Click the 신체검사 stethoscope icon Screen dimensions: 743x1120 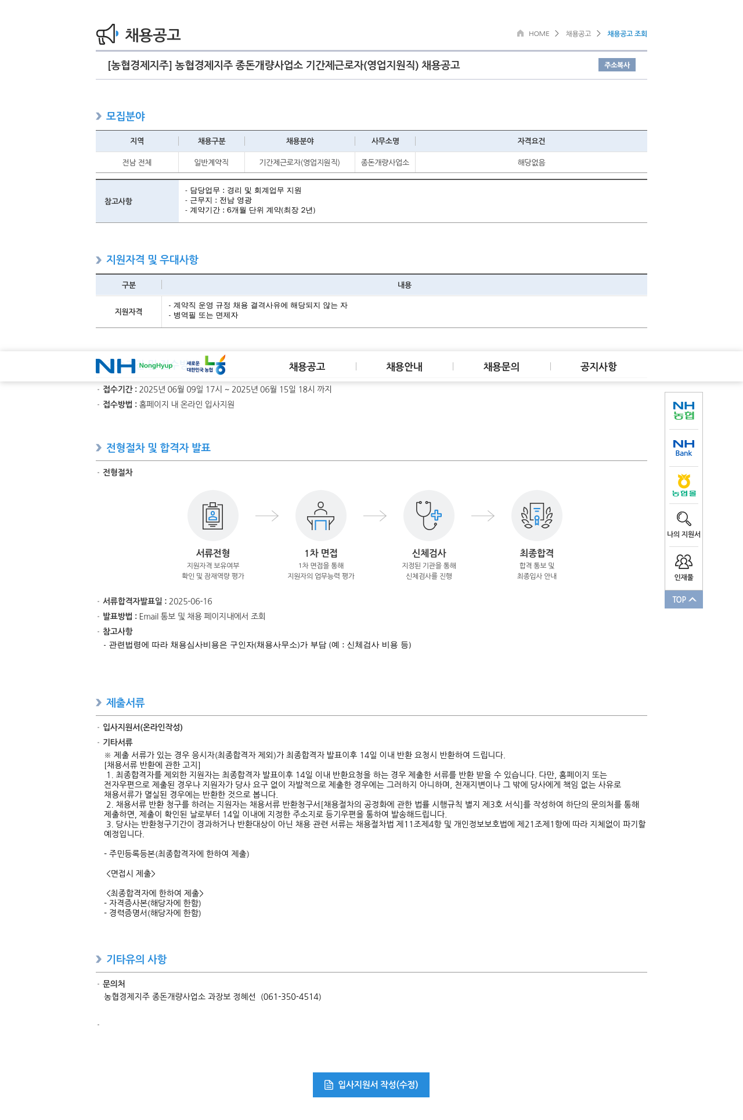pyautogui.click(x=429, y=516)
